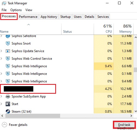The image size is (137, 131).
Task: Expand Sophos Web Intelligence row with 9.4 MB
Action: pos(1,81)
